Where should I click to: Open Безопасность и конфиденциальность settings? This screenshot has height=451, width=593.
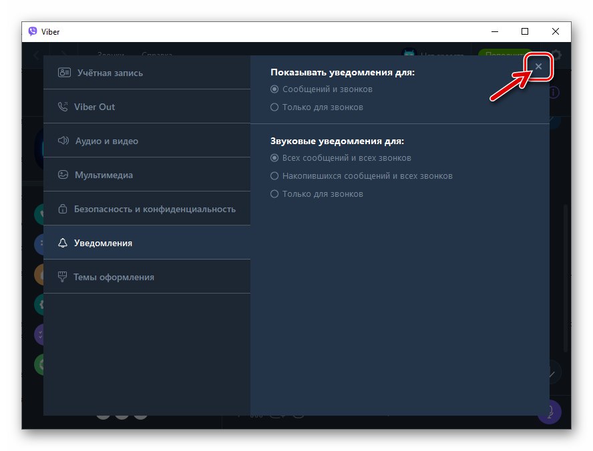(x=147, y=209)
